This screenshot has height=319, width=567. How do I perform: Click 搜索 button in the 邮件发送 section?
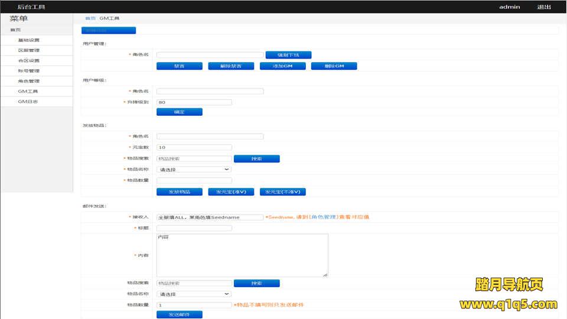[x=256, y=284]
